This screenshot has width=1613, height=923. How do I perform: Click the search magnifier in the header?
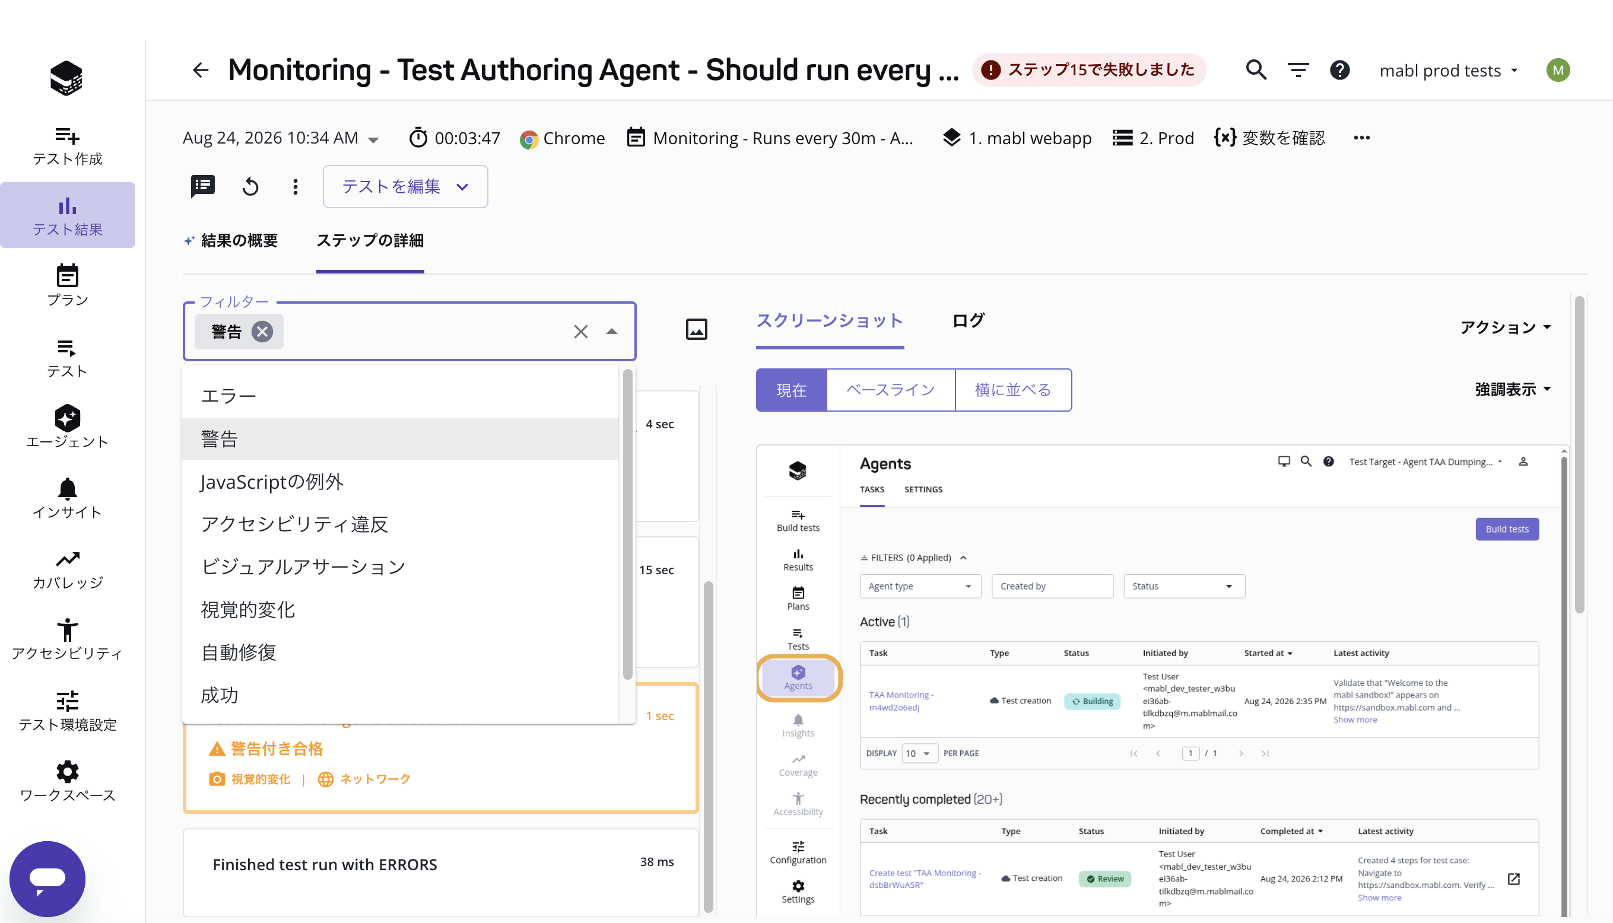(1256, 70)
